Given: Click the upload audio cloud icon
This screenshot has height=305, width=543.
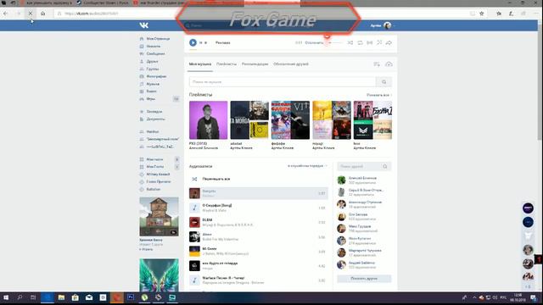Looking at the screenshot, I should tap(389, 64).
